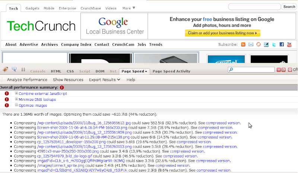Viewport: 298px width, 173px height.
Task: Turn off Firebug with power icon
Action: click(x=290, y=70)
